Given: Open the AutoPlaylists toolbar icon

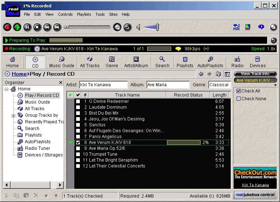Looking at the screenshot, I should pos(210,62).
